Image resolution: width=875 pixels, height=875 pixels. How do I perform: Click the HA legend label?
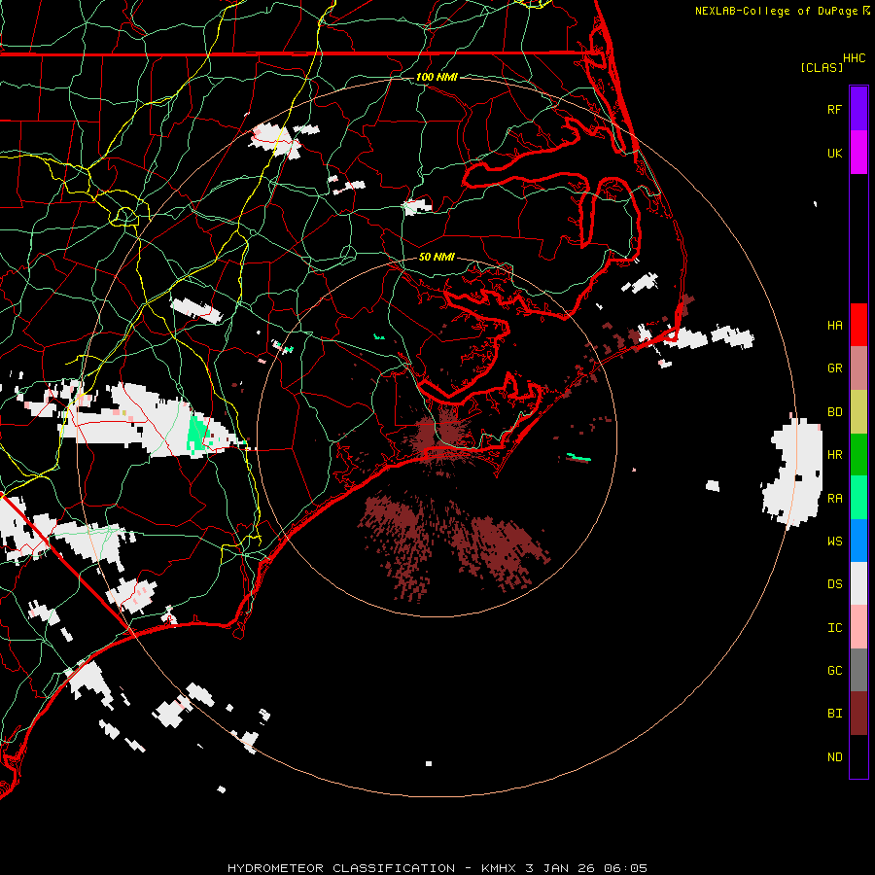point(834,326)
